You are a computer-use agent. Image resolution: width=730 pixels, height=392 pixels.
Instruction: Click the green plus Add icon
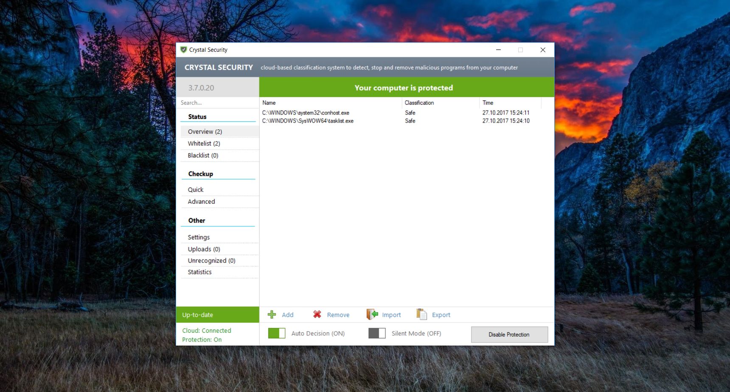point(272,315)
